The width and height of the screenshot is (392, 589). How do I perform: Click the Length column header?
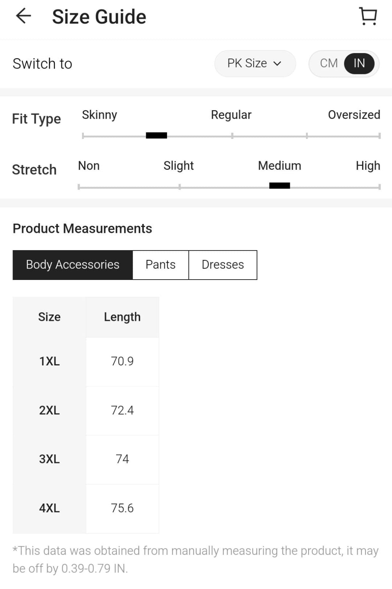point(122,317)
